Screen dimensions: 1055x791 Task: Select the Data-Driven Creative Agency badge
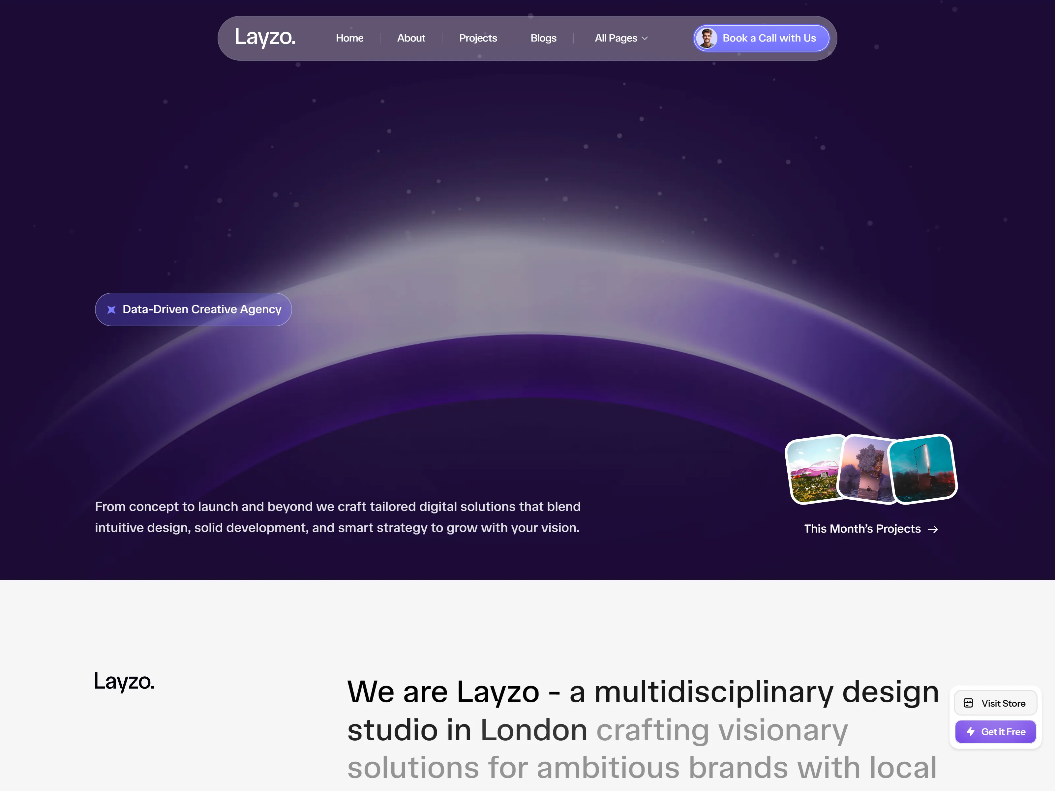pos(193,309)
